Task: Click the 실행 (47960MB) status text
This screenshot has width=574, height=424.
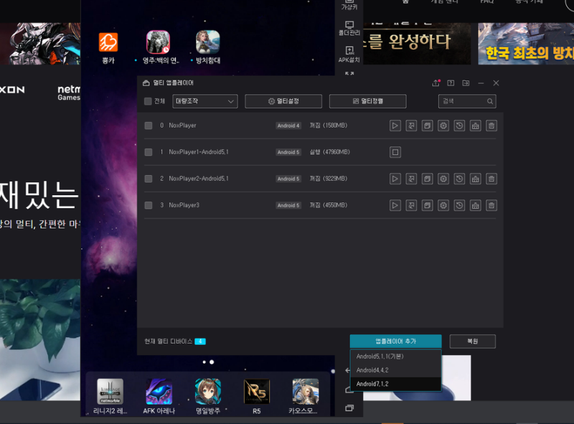Action: tap(330, 152)
